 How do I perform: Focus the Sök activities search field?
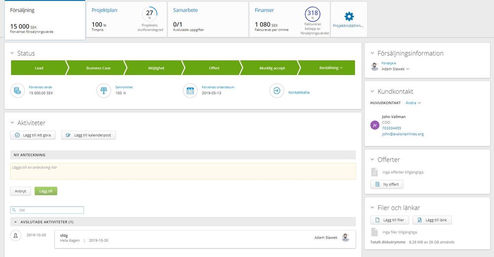coord(47,210)
